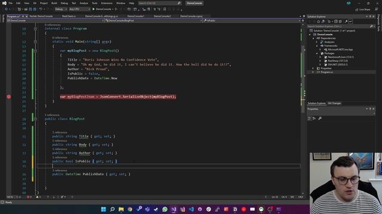Viewport: 382px width, 214px height.
Task: Expand the Analyzers tree node
Action: tap(317, 42)
